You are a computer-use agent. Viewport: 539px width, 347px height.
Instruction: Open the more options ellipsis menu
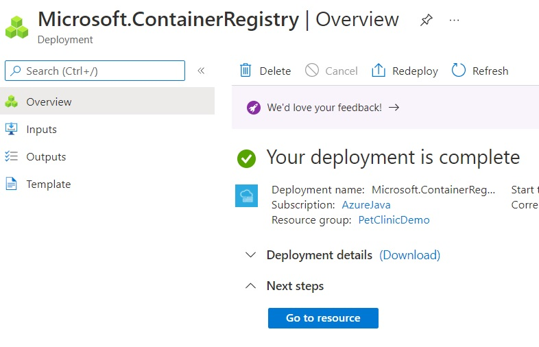454,21
